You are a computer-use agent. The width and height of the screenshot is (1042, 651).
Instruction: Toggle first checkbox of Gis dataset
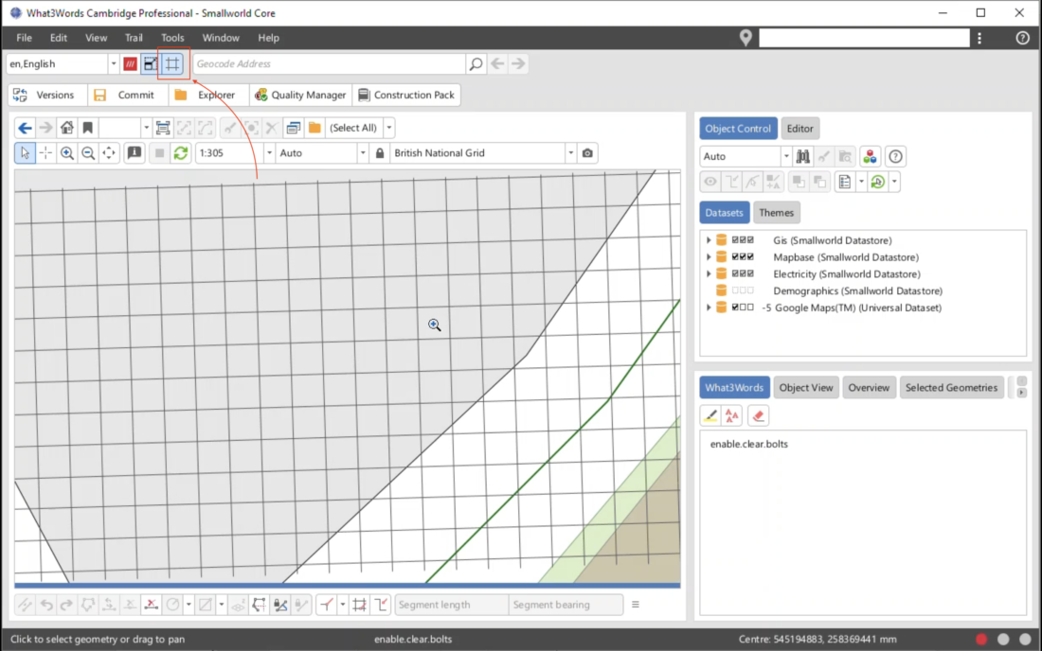point(735,240)
